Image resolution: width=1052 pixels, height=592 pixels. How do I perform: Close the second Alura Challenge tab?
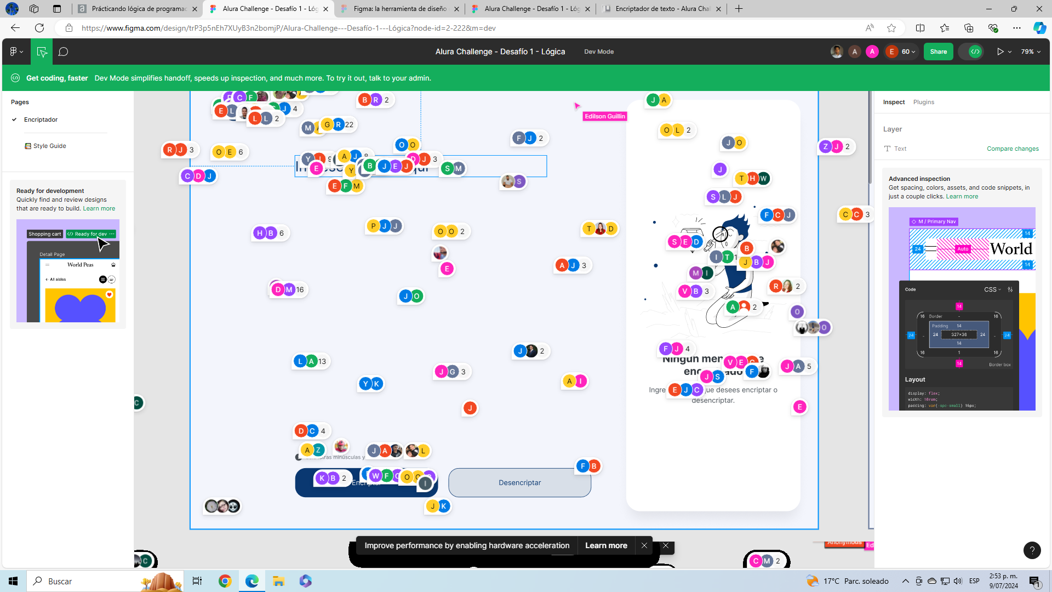click(x=587, y=9)
